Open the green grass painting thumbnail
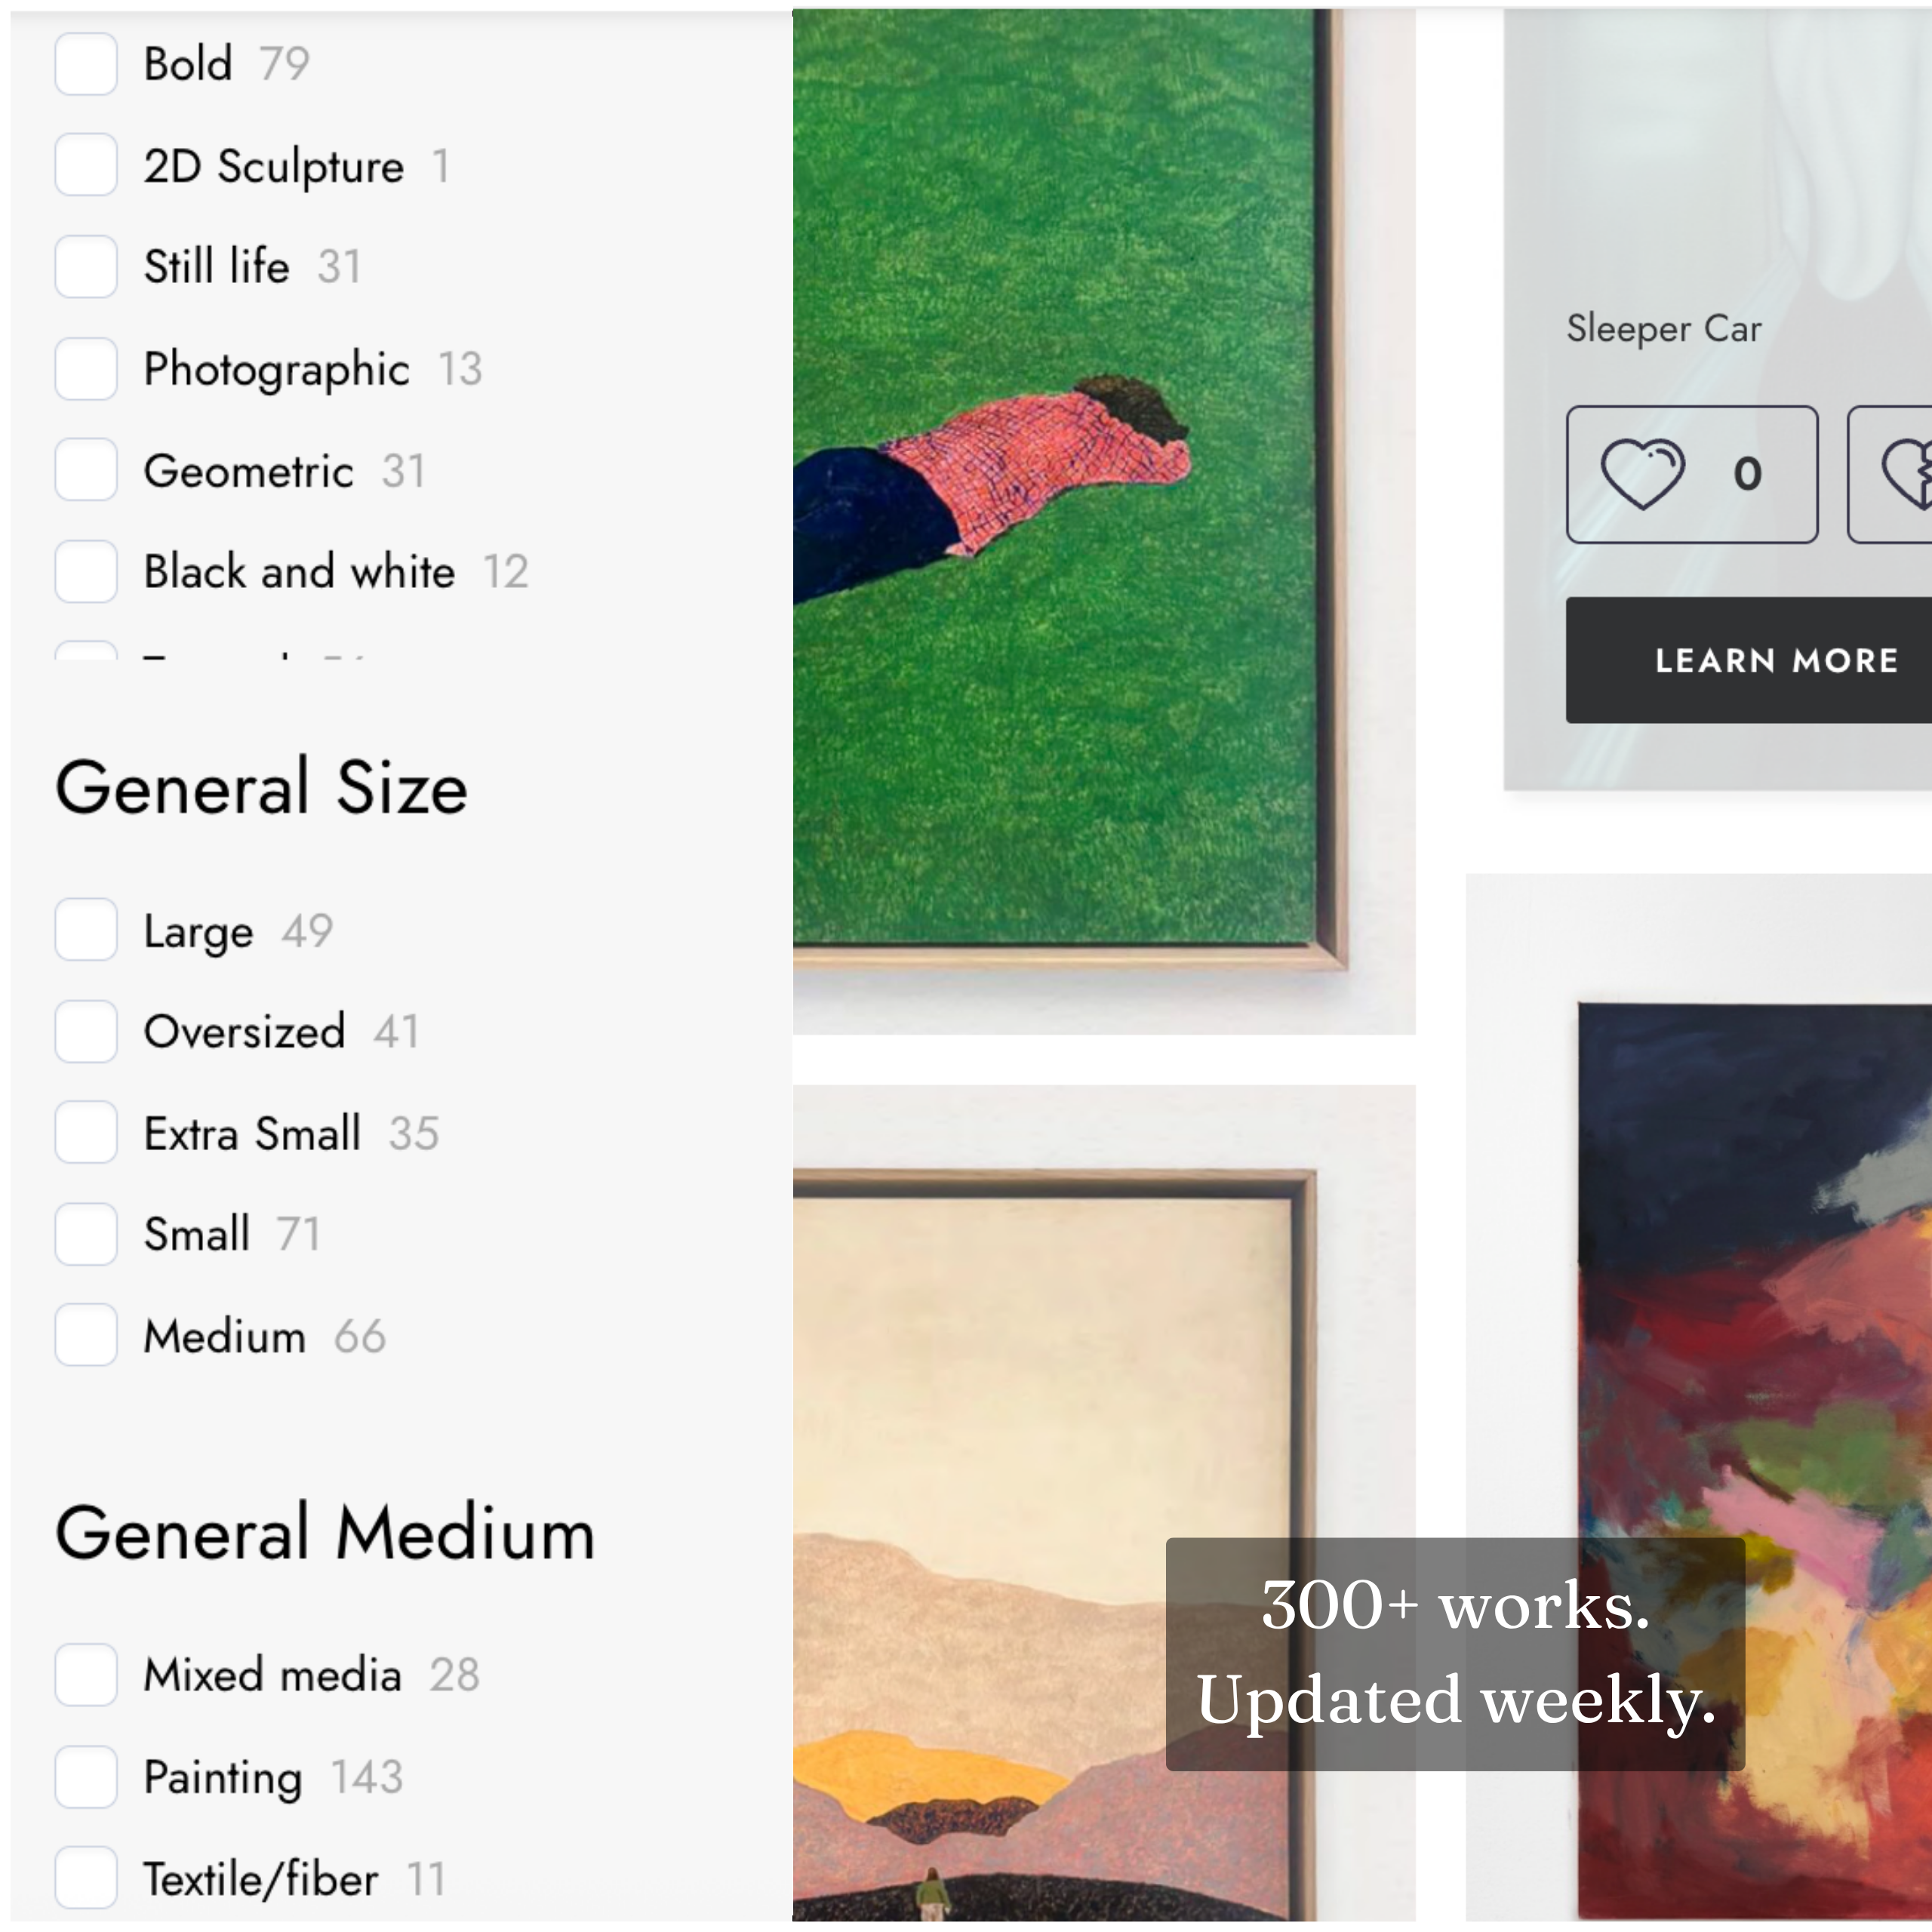Viewport: 1932px width, 1932px height. tap(1104, 520)
